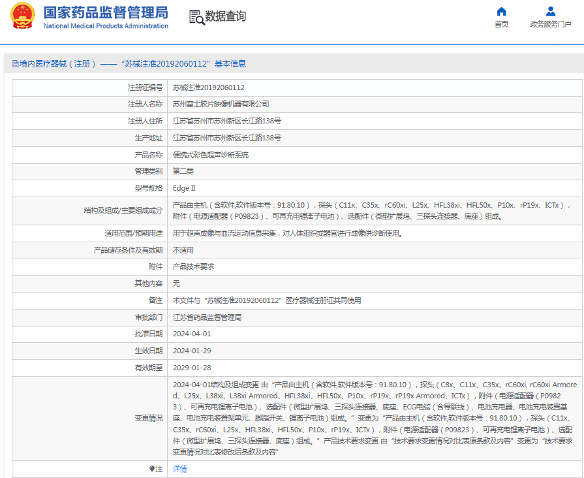Click the 注册人名称 row label
The height and width of the screenshot is (478, 584).
tap(146, 104)
